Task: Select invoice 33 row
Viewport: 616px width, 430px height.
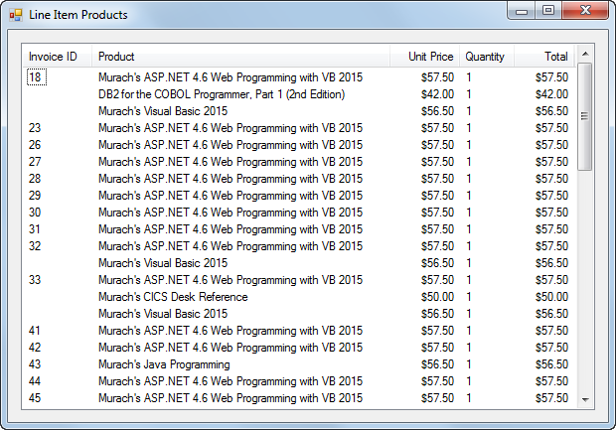Action: click(x=299, y=280)
